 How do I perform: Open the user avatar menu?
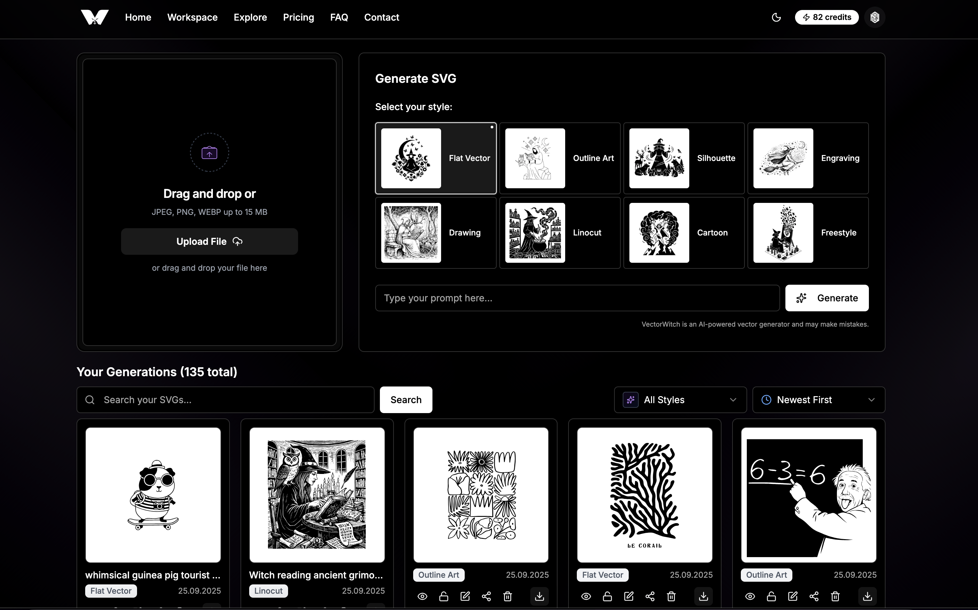pos(874,17)
